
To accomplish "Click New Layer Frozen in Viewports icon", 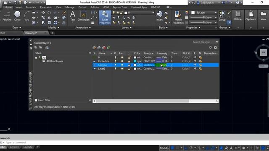I will coord(99,47).
